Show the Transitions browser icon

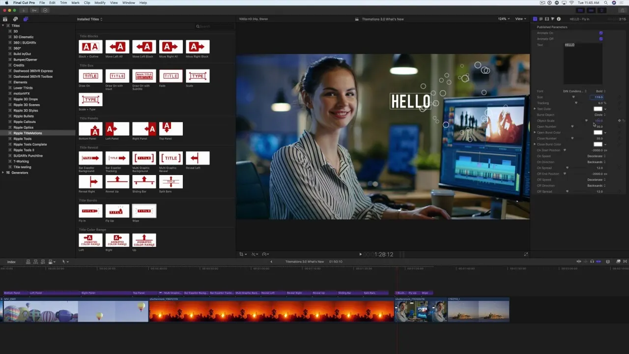click(625, 262)
